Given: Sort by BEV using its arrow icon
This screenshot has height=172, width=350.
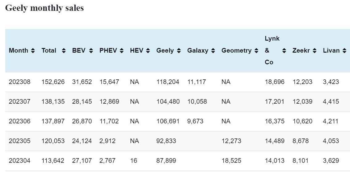Looking at the screenshot, I should point(91,50).
